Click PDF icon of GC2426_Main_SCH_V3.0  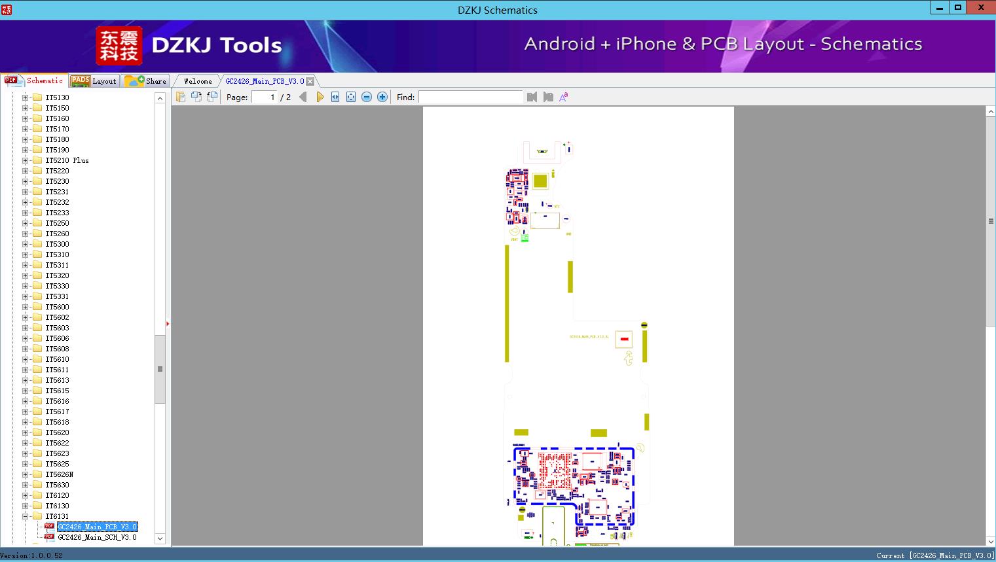point(49,537)
